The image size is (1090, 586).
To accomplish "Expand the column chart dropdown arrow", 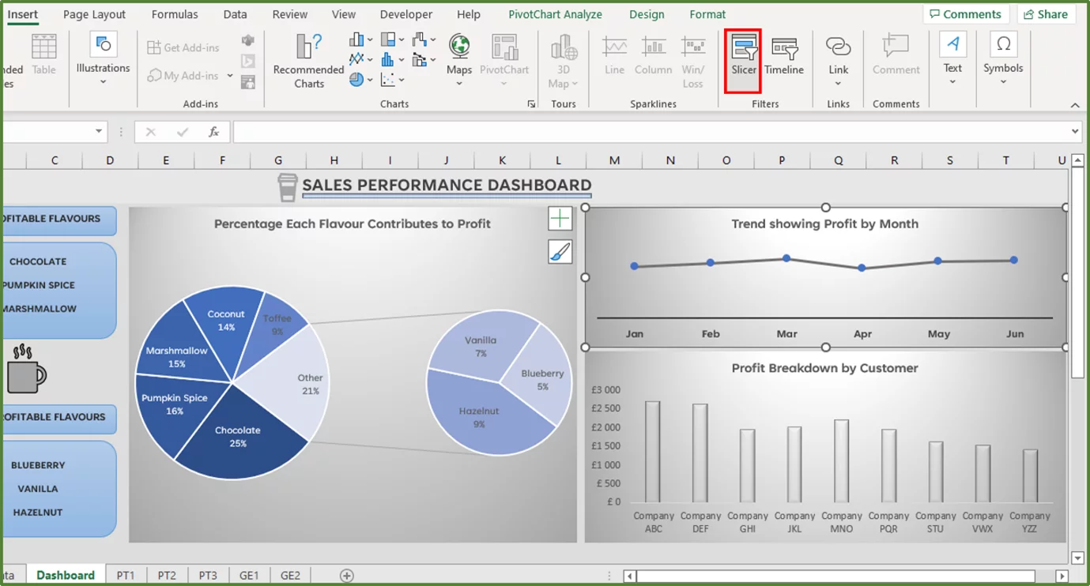I will tap(368, 39).
